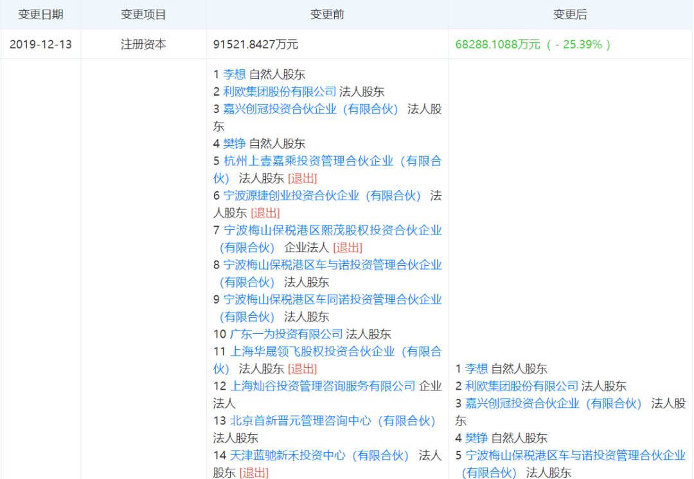Click the [退出] tag after 天津蓝驰新禾投资中心

point(254,473)
